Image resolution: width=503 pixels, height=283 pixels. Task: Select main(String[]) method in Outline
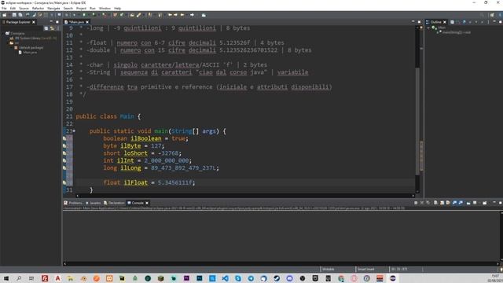pos(454,32)
